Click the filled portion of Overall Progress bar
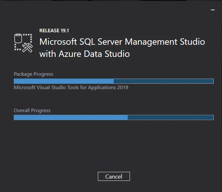Screen dimensions: 222x192 [70, 118]
